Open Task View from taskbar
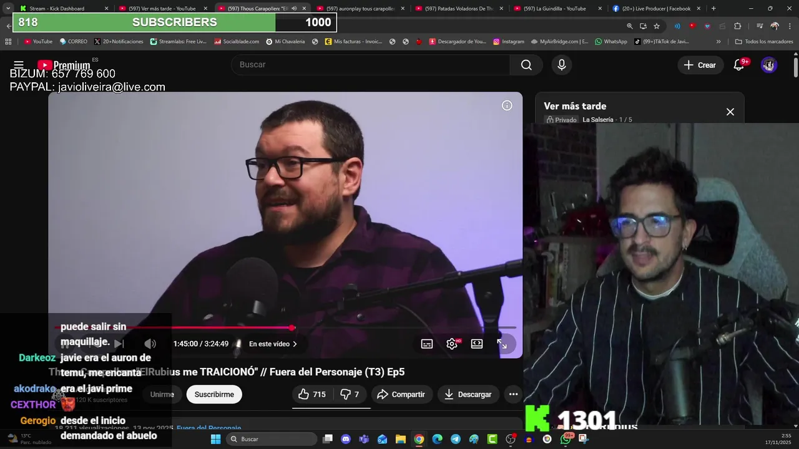Screen dimensions: 799x449 [328, 439]
